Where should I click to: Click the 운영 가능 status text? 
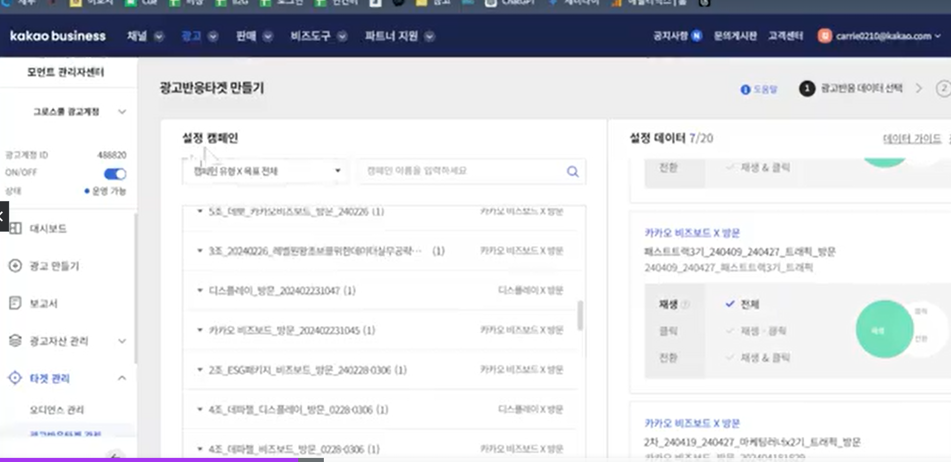109,191
